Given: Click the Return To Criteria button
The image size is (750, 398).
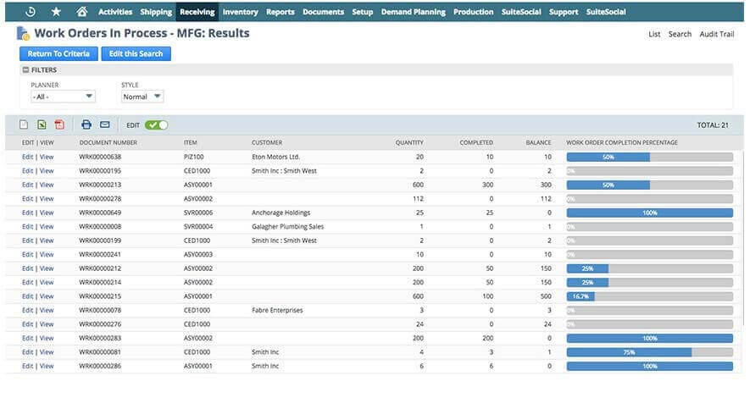Looking at the screenshot, I should click(58, 53).
